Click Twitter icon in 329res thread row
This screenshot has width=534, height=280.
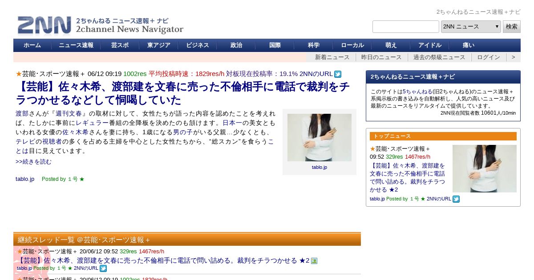tap(103, 268)
